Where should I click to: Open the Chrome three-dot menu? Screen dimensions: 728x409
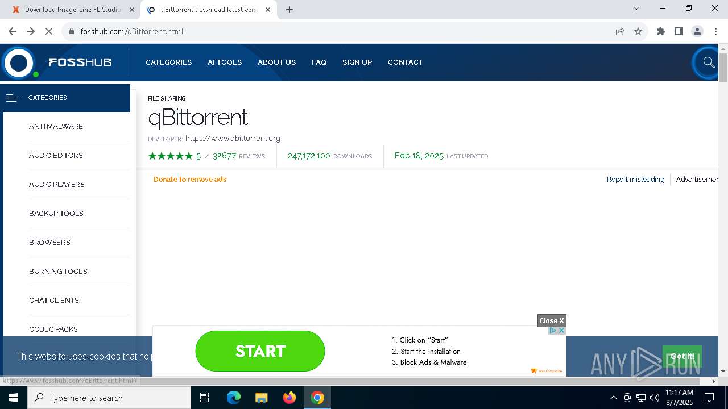pos(715,31)
